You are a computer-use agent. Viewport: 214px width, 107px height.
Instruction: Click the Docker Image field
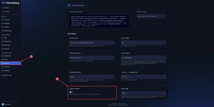tap(151, 16)
